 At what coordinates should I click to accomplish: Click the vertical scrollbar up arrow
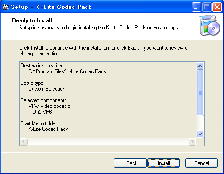tap(200, 66)
